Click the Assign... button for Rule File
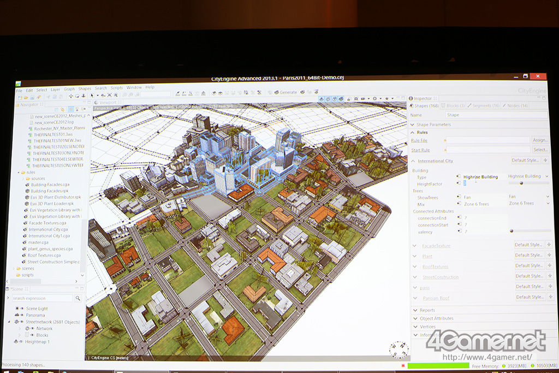Image resolution: width=559 pixels, height=373 pixels. 540,140
